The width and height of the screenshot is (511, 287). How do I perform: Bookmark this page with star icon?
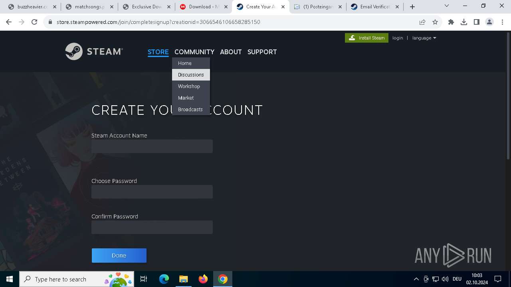[x=435, y=22]
